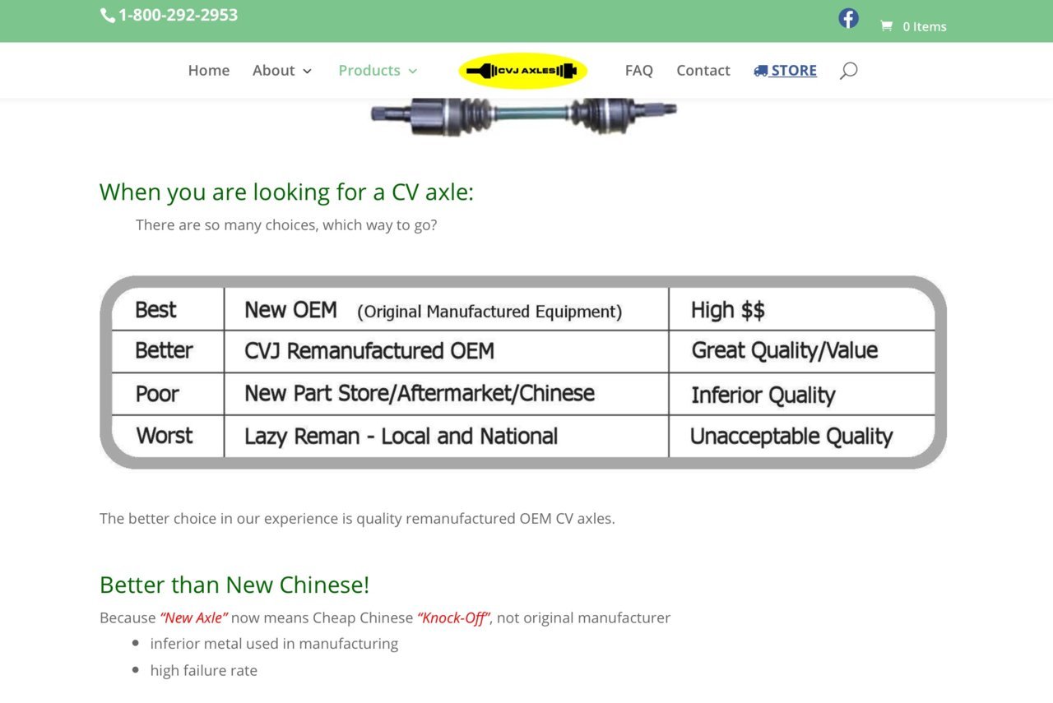This screenshot has height=703, width=1053.
Task: Open the FAQ page
Action: click(639, 71)
